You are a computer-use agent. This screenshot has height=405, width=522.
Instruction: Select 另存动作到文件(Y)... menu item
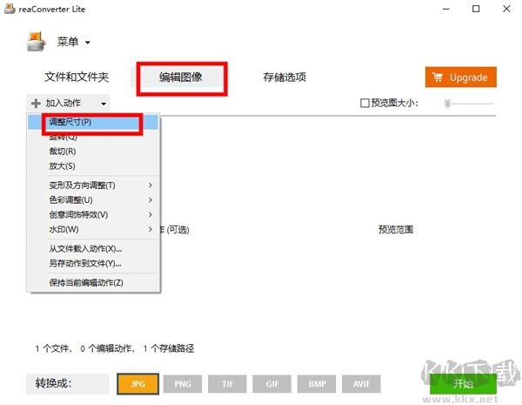[93, 263]
